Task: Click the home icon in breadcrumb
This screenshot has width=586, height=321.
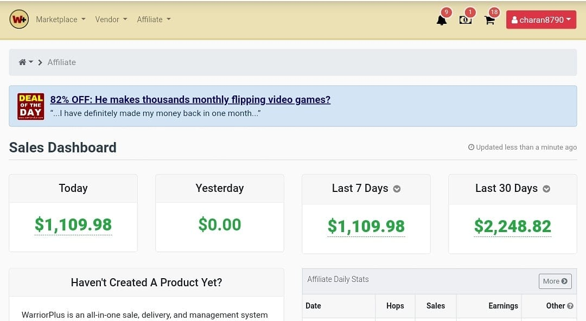Action: click(22, 62)
